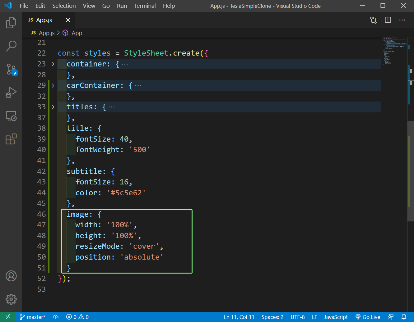Image resolution: width=414 pixels, height=322 pixels.
Task: Open notifications bell in status bar
Action: pos(404,317)
